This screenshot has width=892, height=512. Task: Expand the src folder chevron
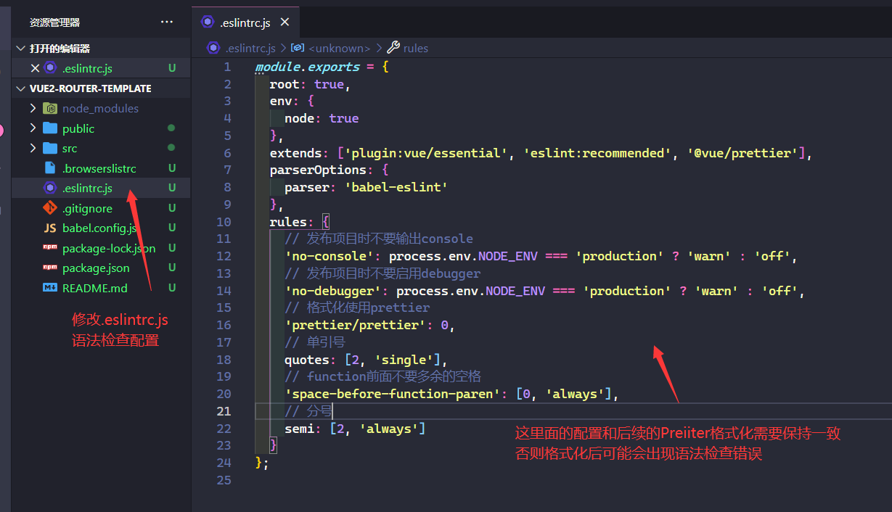(x=33, y=148)
